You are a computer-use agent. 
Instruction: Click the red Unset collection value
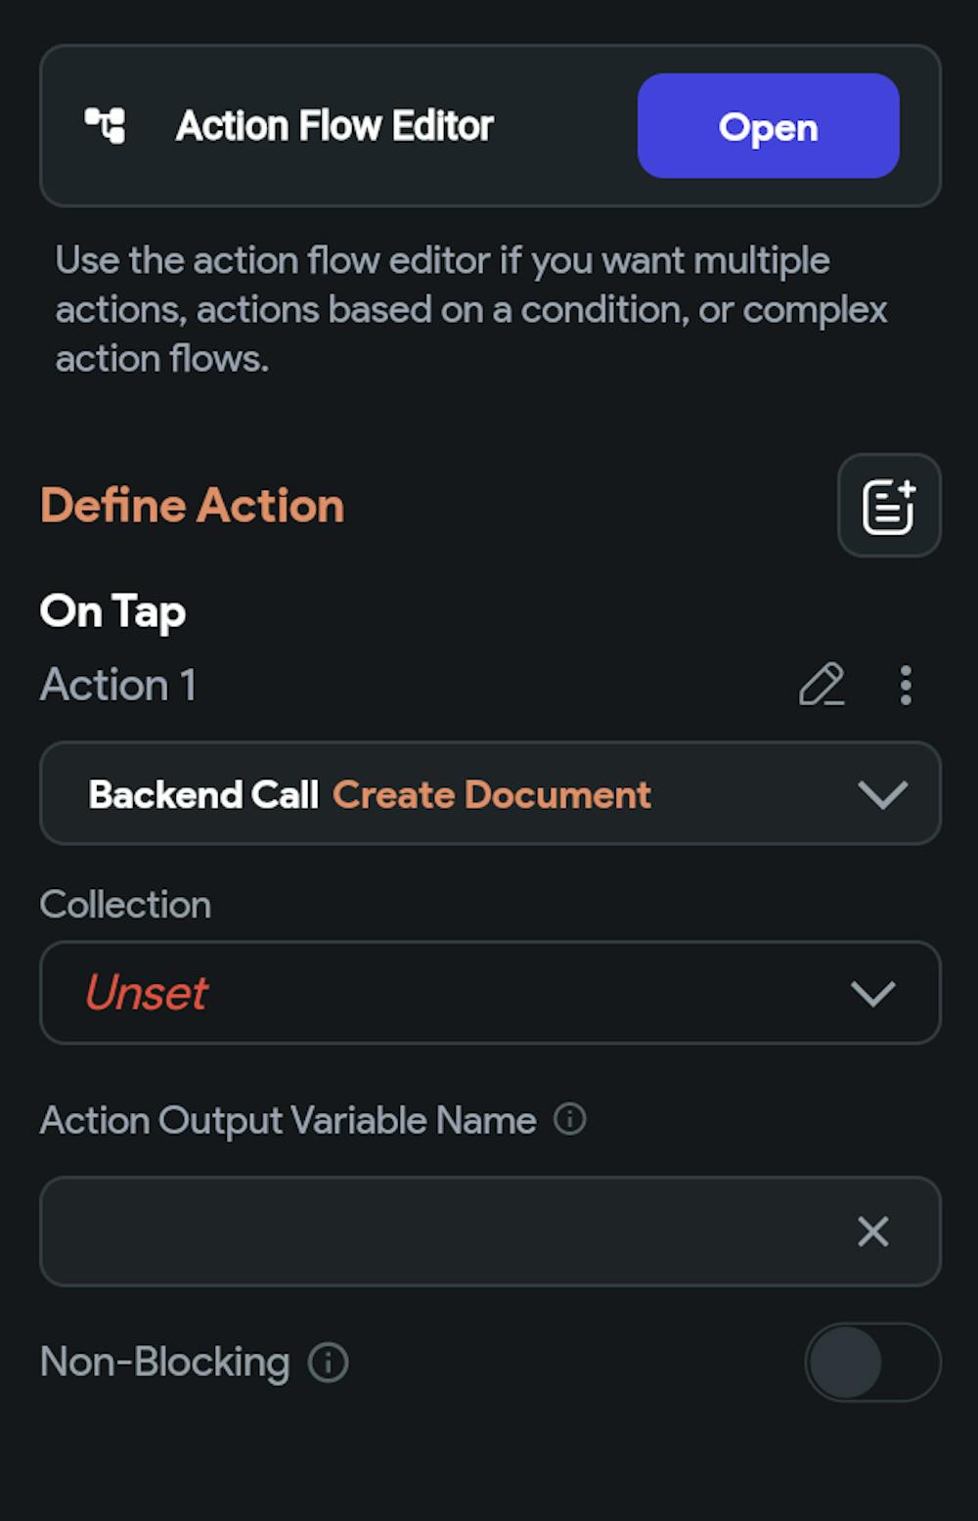[x=147, y=993]
